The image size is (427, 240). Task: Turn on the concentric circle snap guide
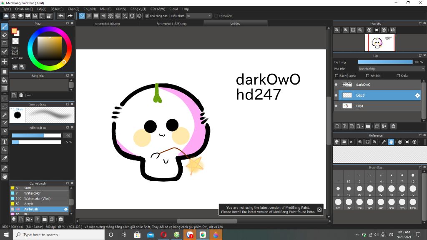tap(118, 16)
